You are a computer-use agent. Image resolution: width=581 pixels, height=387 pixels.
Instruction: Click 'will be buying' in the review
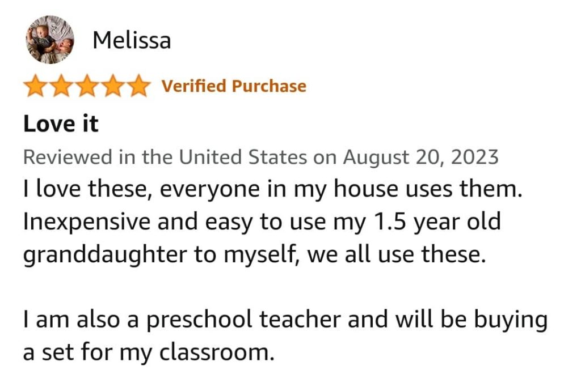tap(471, 320)
